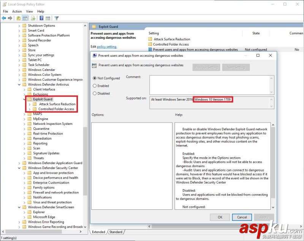The width and height of the screenshot is (304, 241).
Task: Click the Up one level folder icon
Action: coord(18,18)
